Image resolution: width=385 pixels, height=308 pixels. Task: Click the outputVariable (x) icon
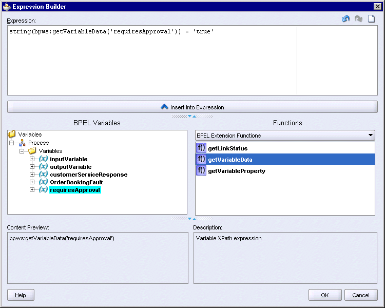[43, 166]
